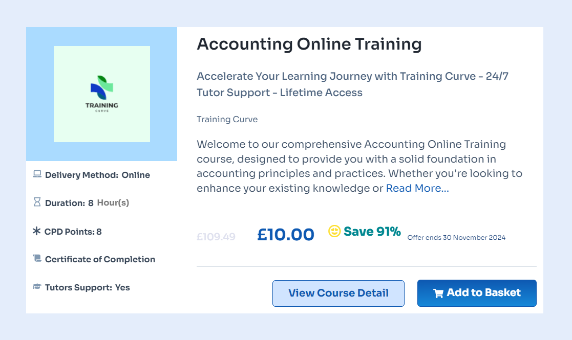Click the Certificate of Completion label

100,259
